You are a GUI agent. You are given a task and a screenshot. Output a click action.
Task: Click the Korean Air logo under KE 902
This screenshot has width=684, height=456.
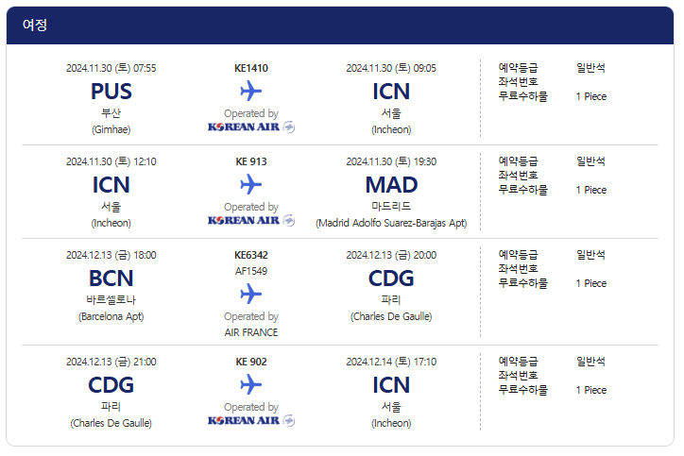(250, 420)
